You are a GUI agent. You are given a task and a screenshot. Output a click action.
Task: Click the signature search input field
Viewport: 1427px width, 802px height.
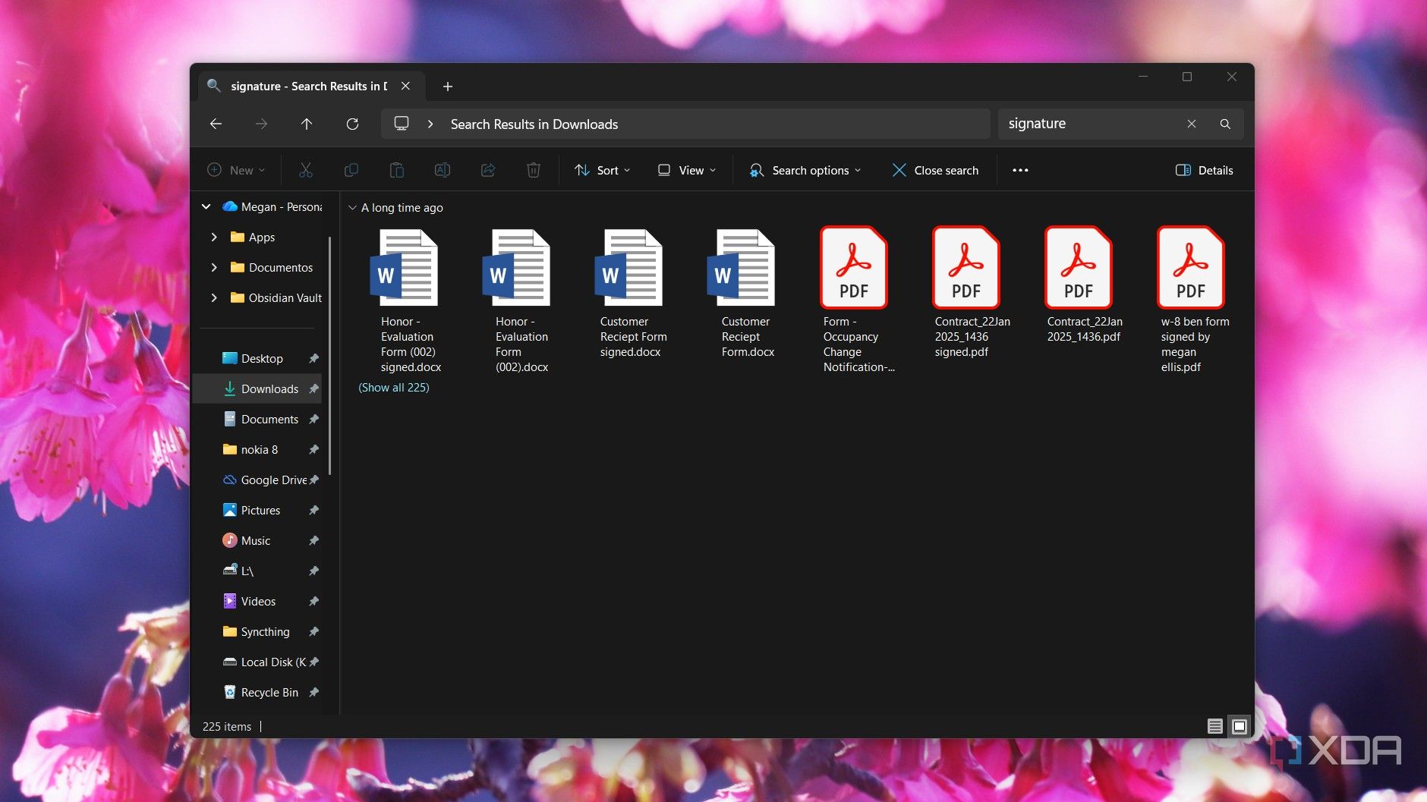1089,124
